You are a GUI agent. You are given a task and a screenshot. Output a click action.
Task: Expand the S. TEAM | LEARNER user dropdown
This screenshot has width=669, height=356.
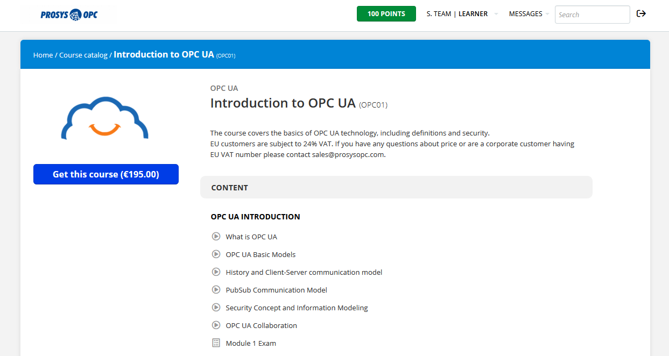click(461, 14)
